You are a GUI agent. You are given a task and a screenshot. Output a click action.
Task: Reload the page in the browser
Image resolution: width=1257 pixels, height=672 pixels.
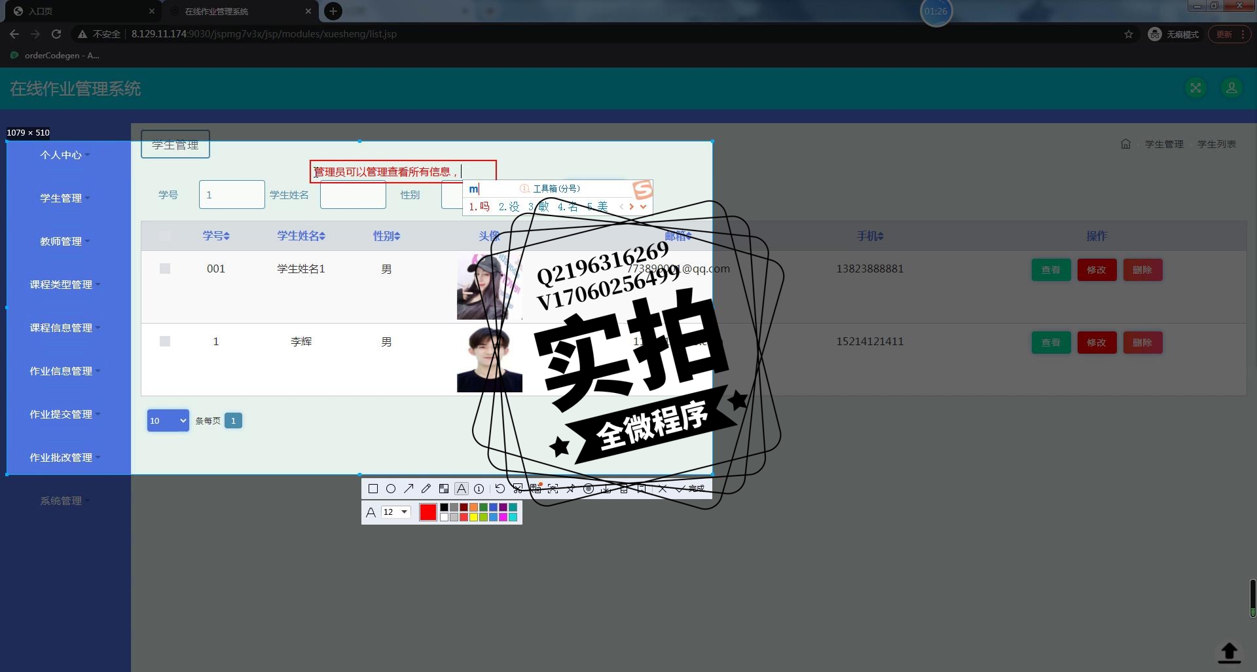point(56,34)
